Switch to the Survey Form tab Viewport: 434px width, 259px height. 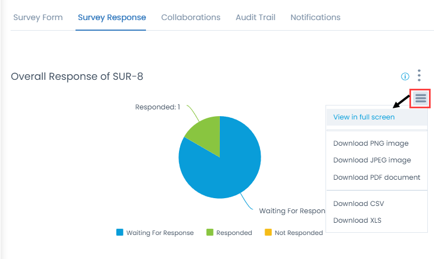point(38,17)
